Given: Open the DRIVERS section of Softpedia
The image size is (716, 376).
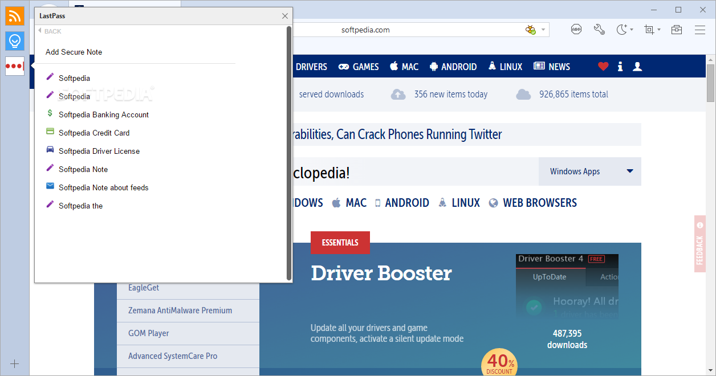Looking at the screenshot, I should [x=311, y=67].
